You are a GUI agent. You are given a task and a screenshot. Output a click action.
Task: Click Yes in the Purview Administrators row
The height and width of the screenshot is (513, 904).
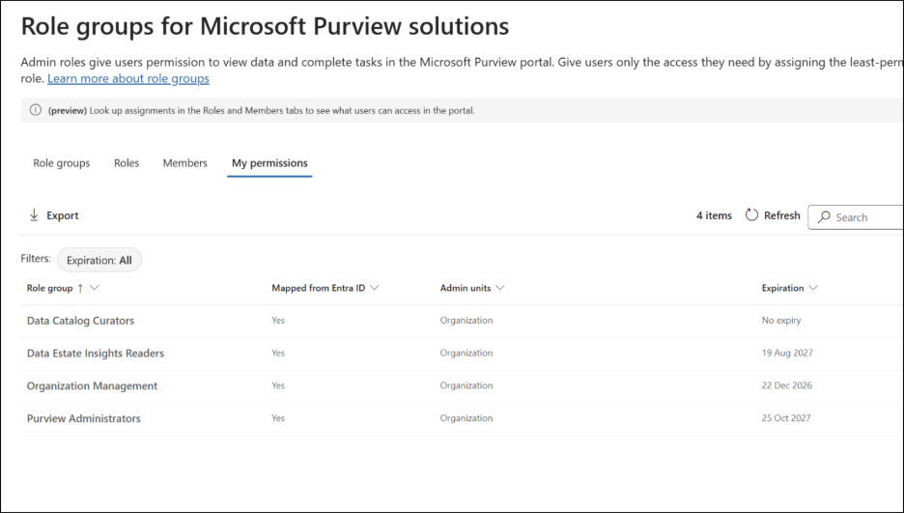pos(278,418)
